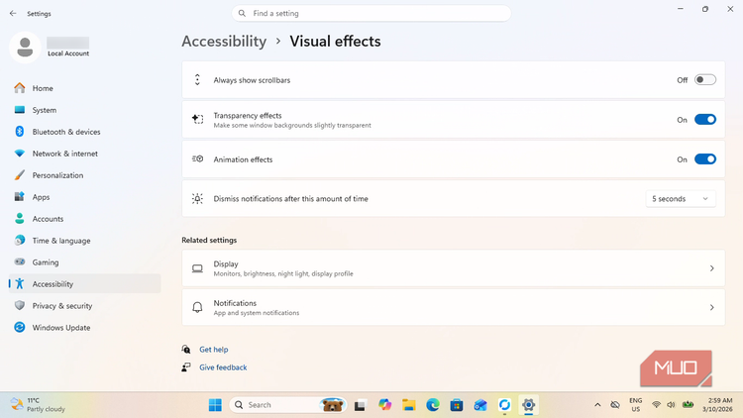743x418 pixels.
Task: Go back to Accessibility breadcrumb
Action: (224, 42)
